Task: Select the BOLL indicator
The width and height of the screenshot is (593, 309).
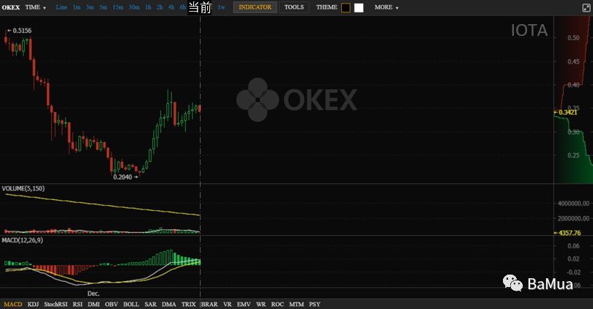Action: point(131,304)
